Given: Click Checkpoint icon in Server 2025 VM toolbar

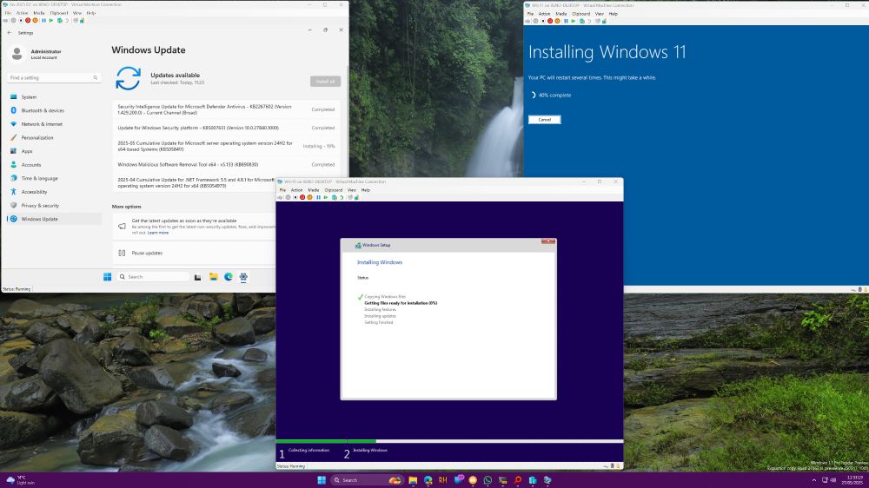Looking at the screenshot, I should click(x=60, y=21).
